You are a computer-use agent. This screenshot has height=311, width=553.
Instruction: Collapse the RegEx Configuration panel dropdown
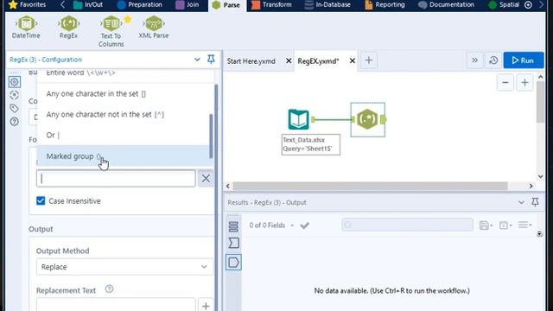[x=197, y=60]
